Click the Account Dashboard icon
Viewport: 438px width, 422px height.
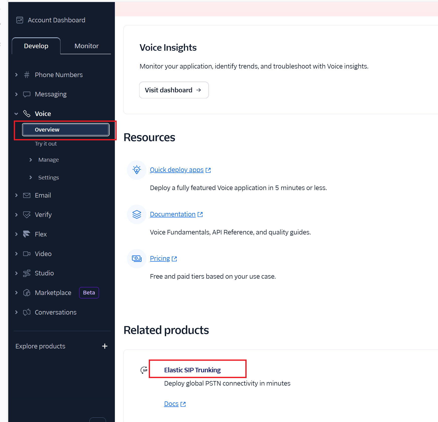pos(20,20)
